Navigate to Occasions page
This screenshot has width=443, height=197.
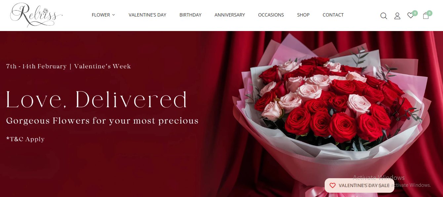[x=271, y=15]
